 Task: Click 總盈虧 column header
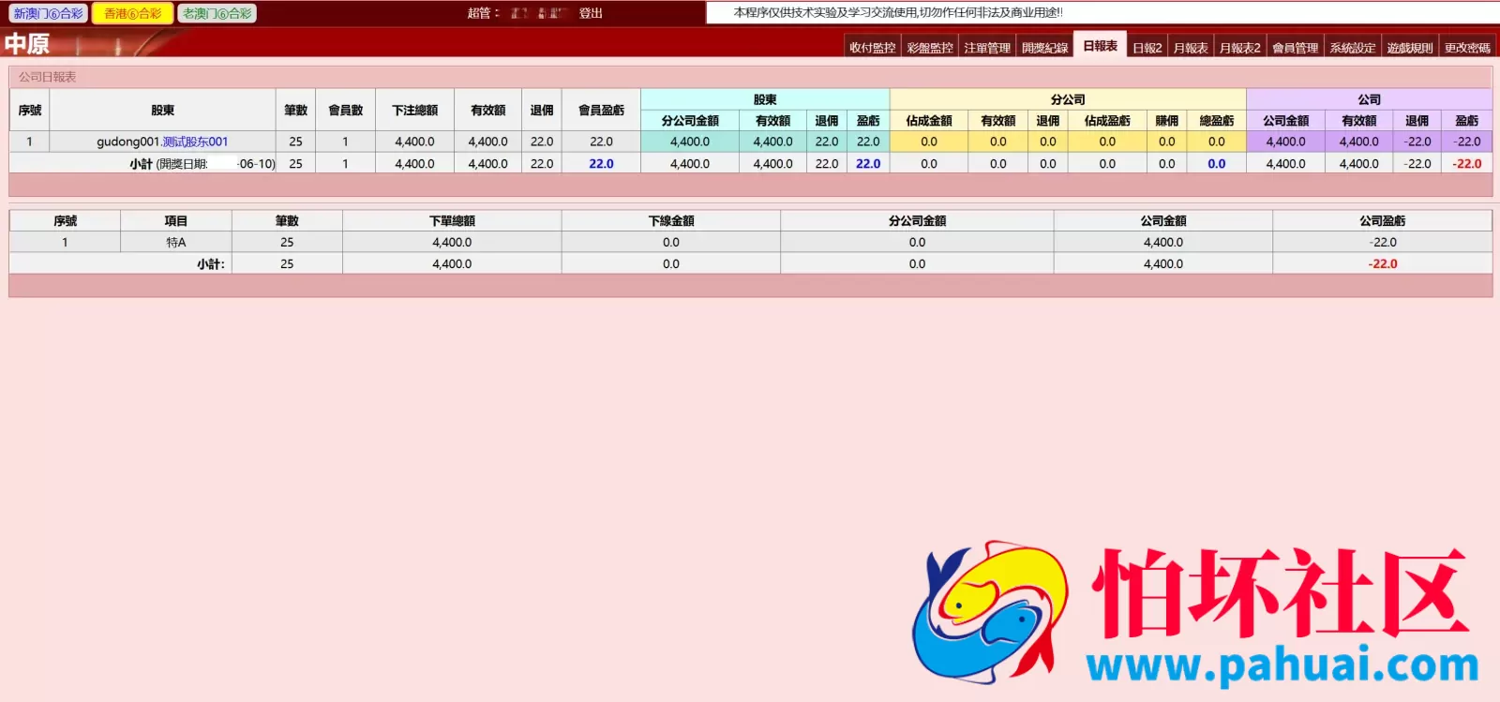pyautogui.click(x=1216, y=121)
